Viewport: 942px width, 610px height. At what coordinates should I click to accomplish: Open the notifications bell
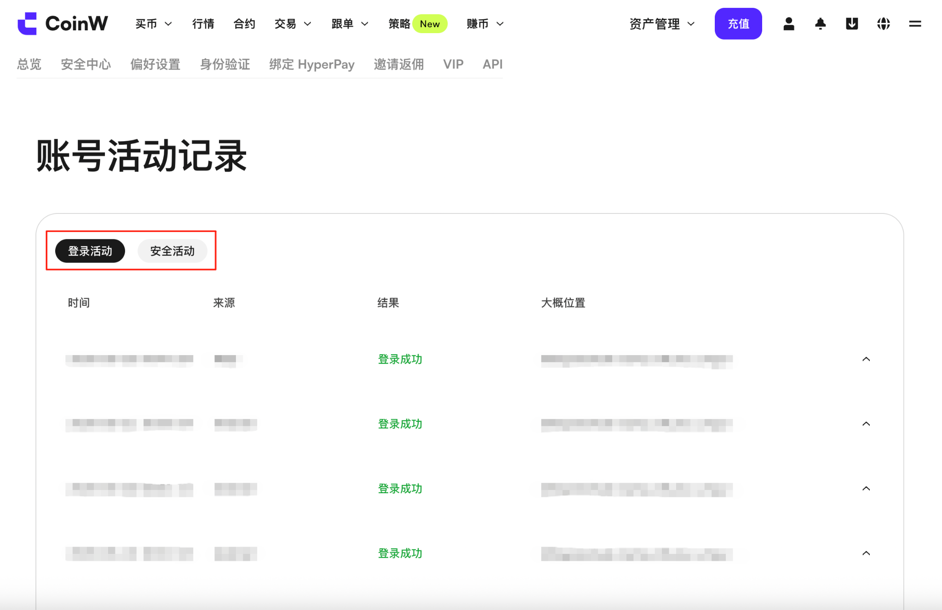tap(820, 23)
